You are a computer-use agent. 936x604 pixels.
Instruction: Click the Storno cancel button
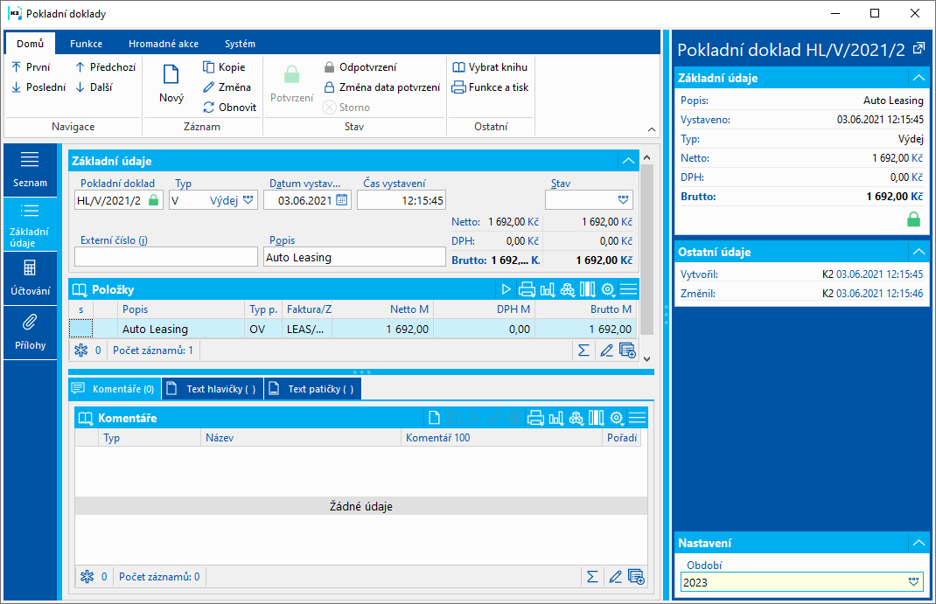click(x=346, y=108)
